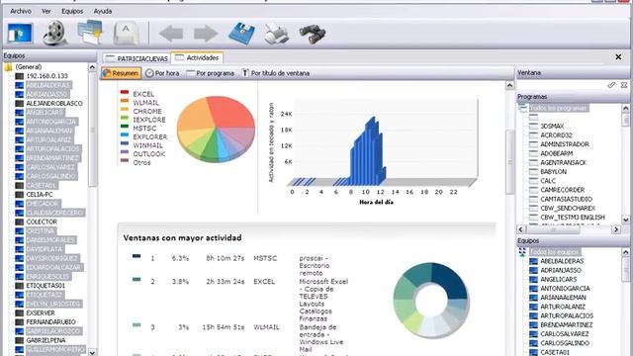
Task: Click the clear filter icon in Ventana panel
Action: pos(624,85)
